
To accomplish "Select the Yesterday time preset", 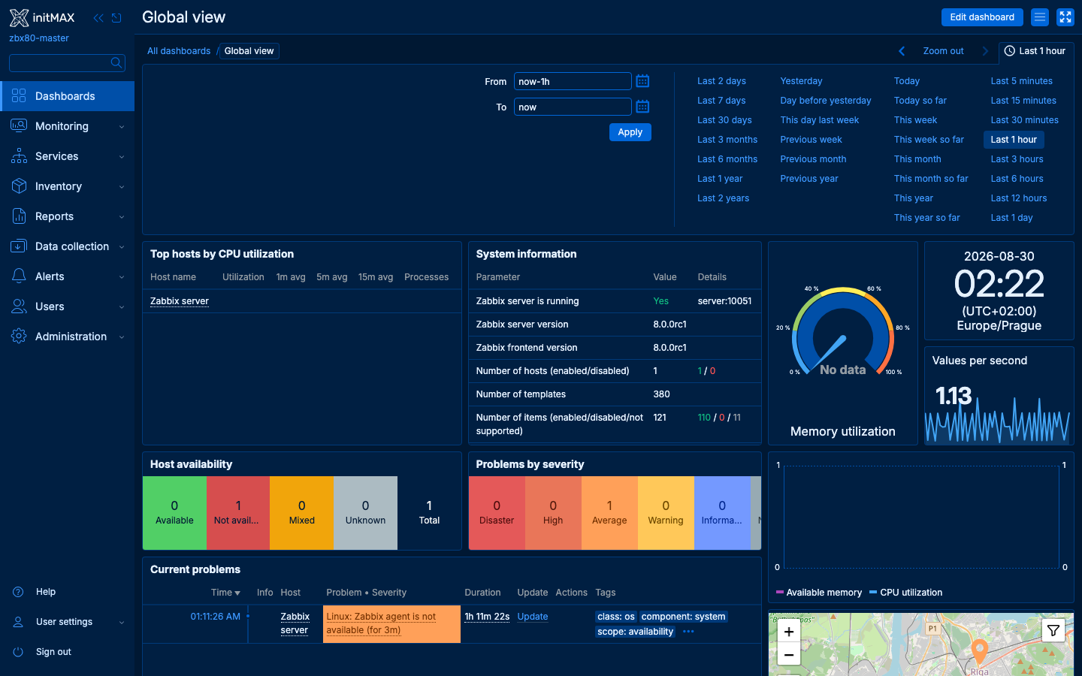I will click(801, 81).
